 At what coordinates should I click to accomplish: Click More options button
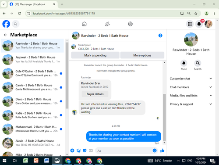click(142, 55)
